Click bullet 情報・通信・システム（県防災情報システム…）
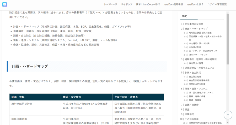 pos(65,40)
